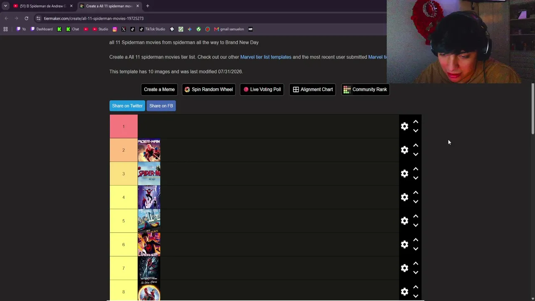
Task: Reload the current page
Action: click(26, 18)
